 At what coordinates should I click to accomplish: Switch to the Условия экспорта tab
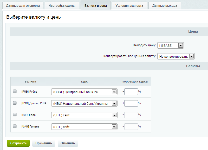(129, 5)
